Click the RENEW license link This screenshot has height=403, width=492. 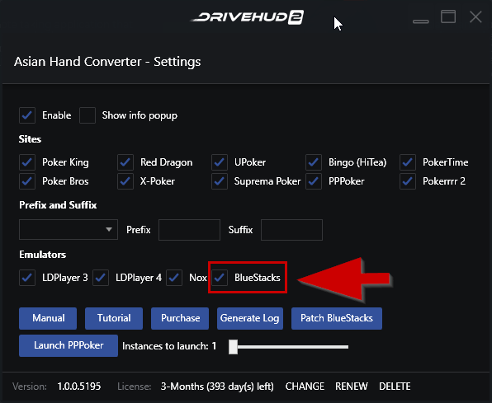pyautogui.click(x=352, y=387)
